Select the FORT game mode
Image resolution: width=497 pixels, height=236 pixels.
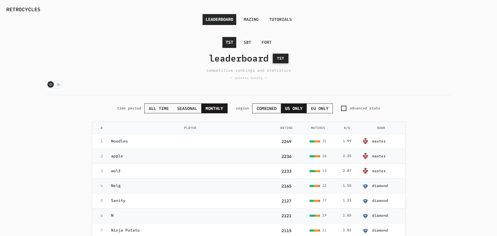click(267, 42)
